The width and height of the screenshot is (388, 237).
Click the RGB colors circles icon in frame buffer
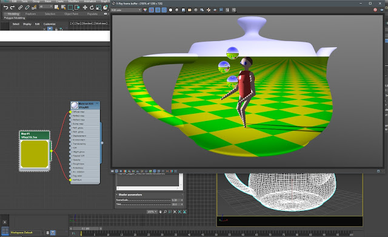click(145, 10)
